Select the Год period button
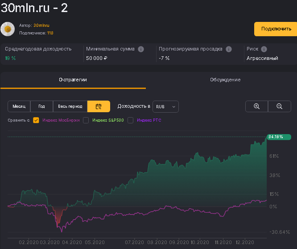297x249 pixels. 41,106
